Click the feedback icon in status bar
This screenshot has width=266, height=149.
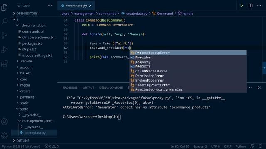[x=252, y=146]
